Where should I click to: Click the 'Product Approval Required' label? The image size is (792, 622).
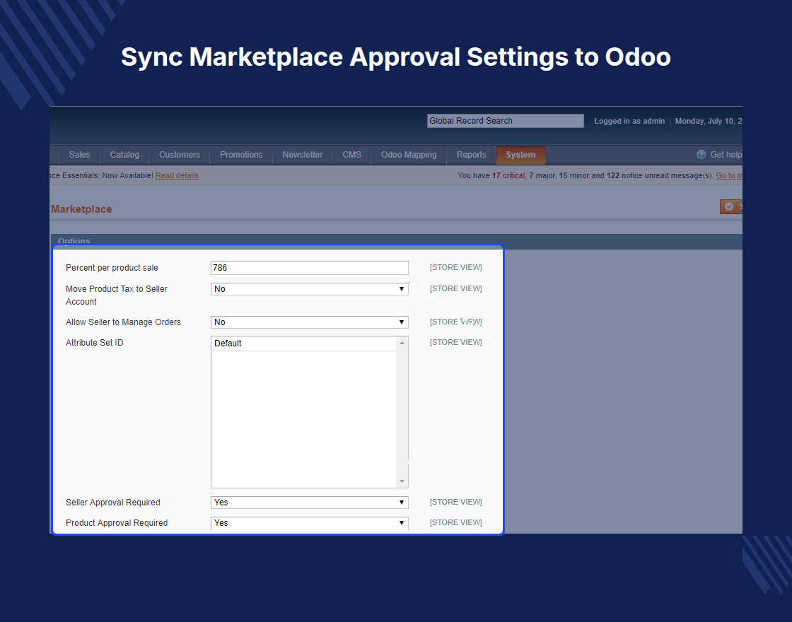coord(117,523)
